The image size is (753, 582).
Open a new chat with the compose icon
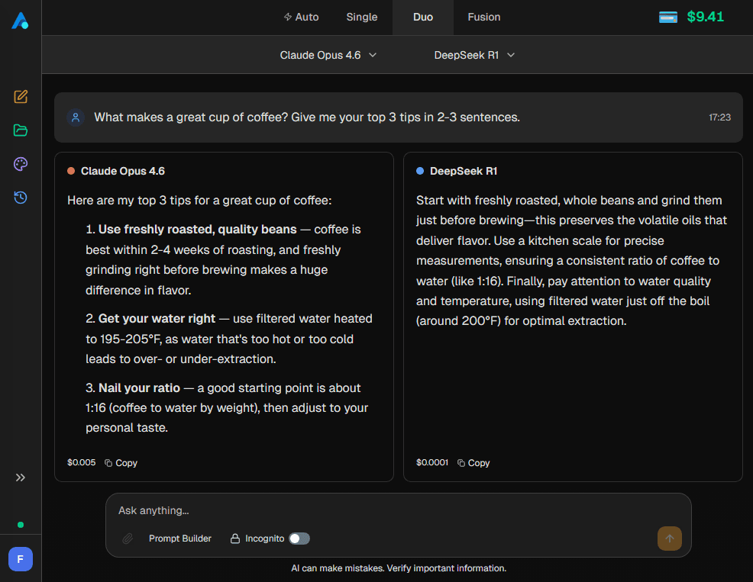coord(21,97)
